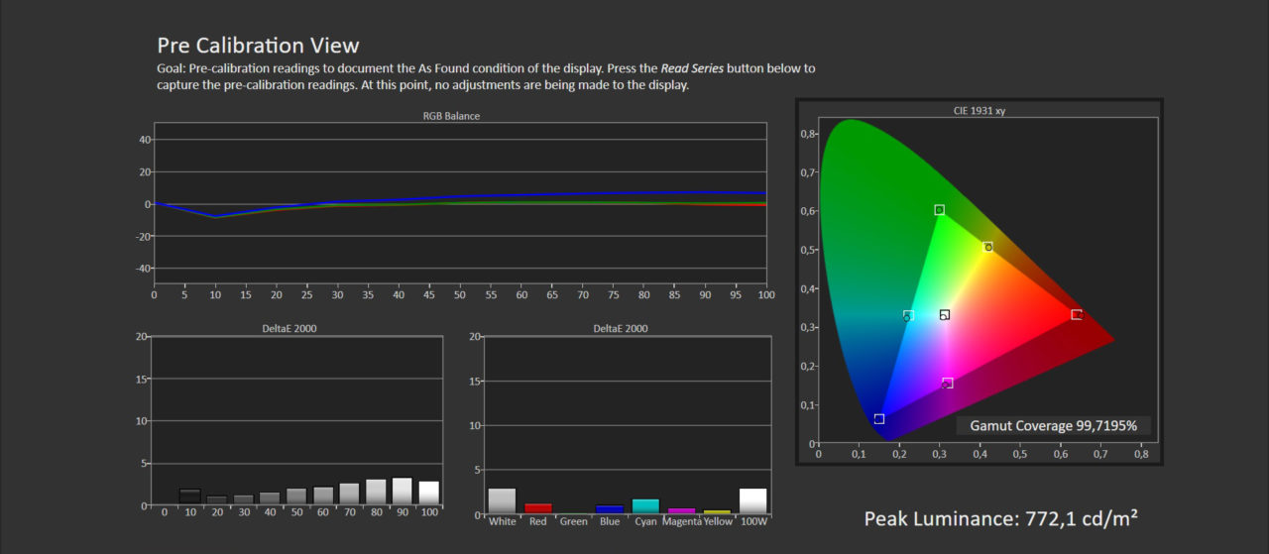1269x554 pixels.
Task: Click the 100 percent grayscale DeltaE bar
Action: [428, 494]
